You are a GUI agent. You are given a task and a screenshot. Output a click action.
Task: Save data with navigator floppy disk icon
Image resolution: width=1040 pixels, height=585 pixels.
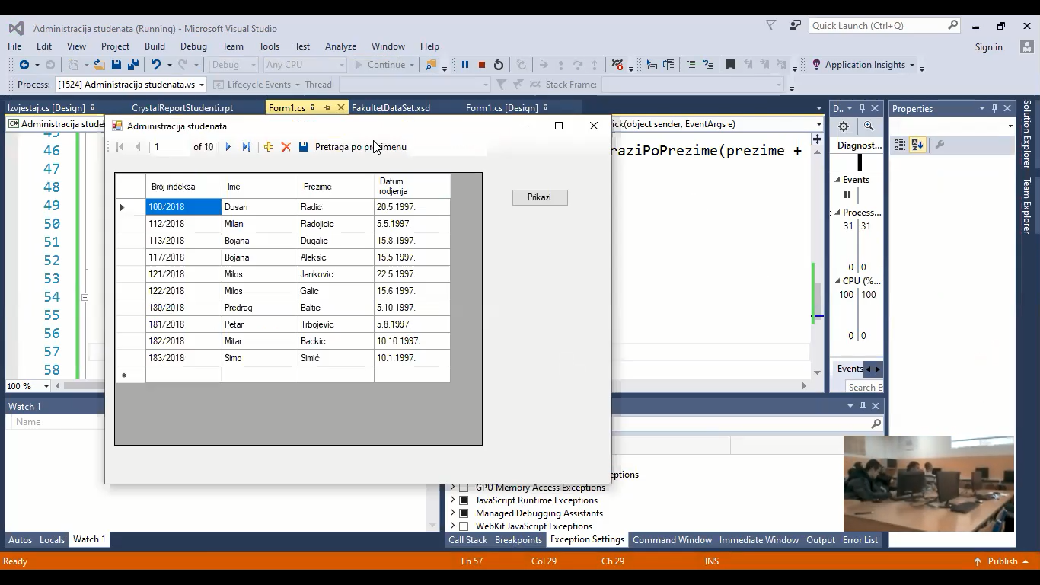(304, 147)
